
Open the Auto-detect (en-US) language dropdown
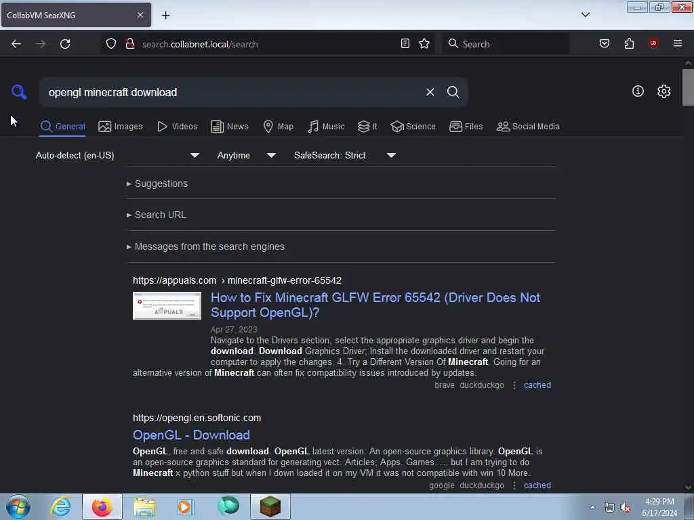tap(118, 155)
